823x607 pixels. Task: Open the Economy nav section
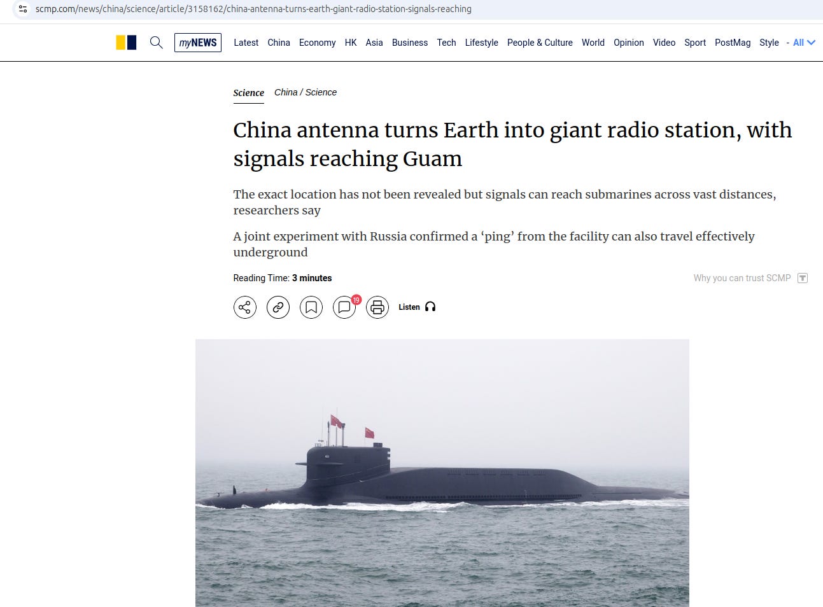tap(317, 43)
